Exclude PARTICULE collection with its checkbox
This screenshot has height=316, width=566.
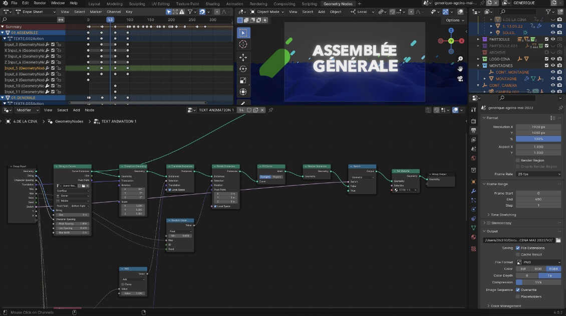546,39
